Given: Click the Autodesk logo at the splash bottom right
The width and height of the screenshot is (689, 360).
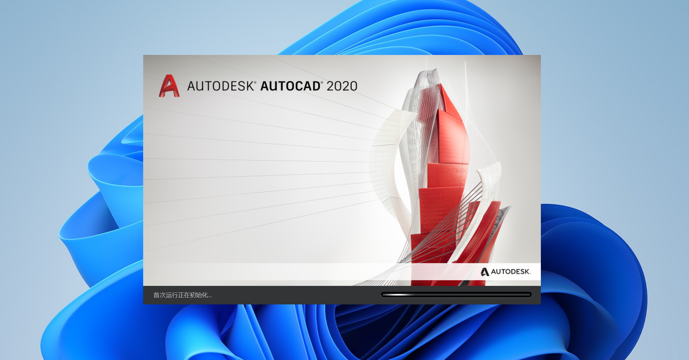Looking at the screenshot, I should pyautogui.click(x=506, y=272).
